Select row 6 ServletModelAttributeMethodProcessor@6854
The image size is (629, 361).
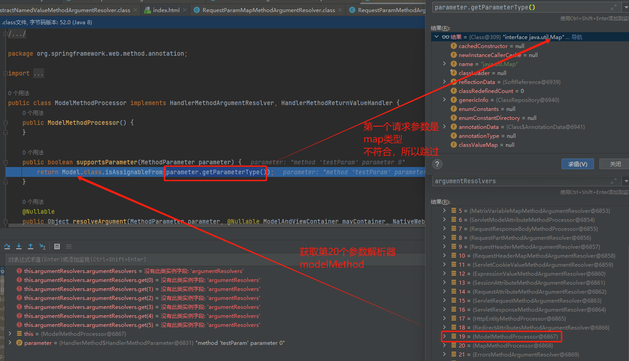tap(530, 220)
